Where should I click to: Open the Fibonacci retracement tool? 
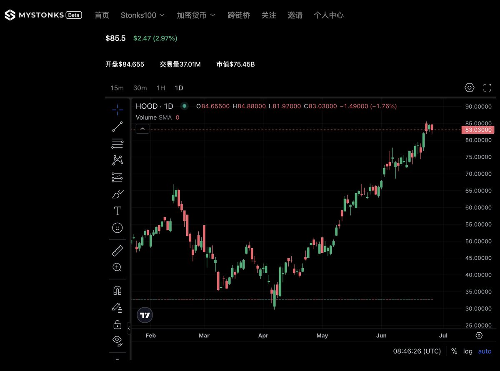click(117, 144)
